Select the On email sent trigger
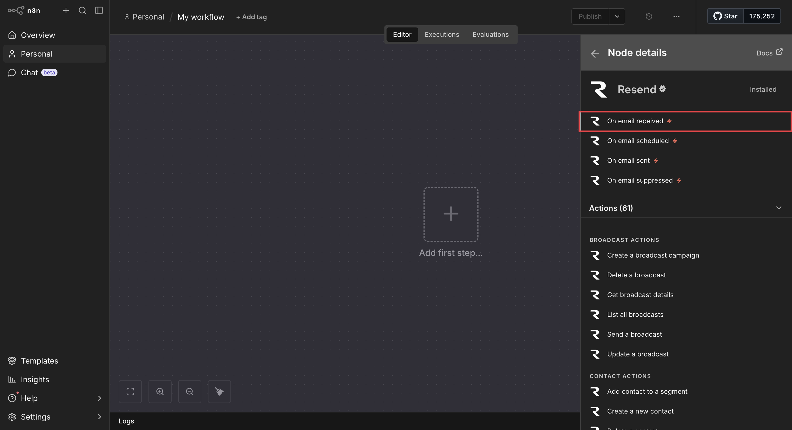Image resolution: width=792 pixels, height=430 pixels. (628, 161)
